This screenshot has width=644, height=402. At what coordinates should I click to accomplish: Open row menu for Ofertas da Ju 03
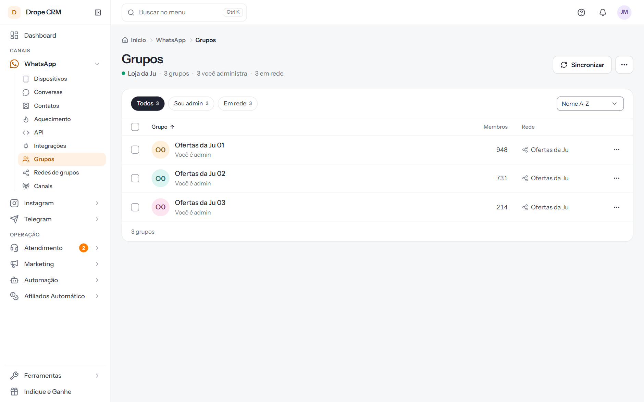pyautogui.click(x=617, y=207)
